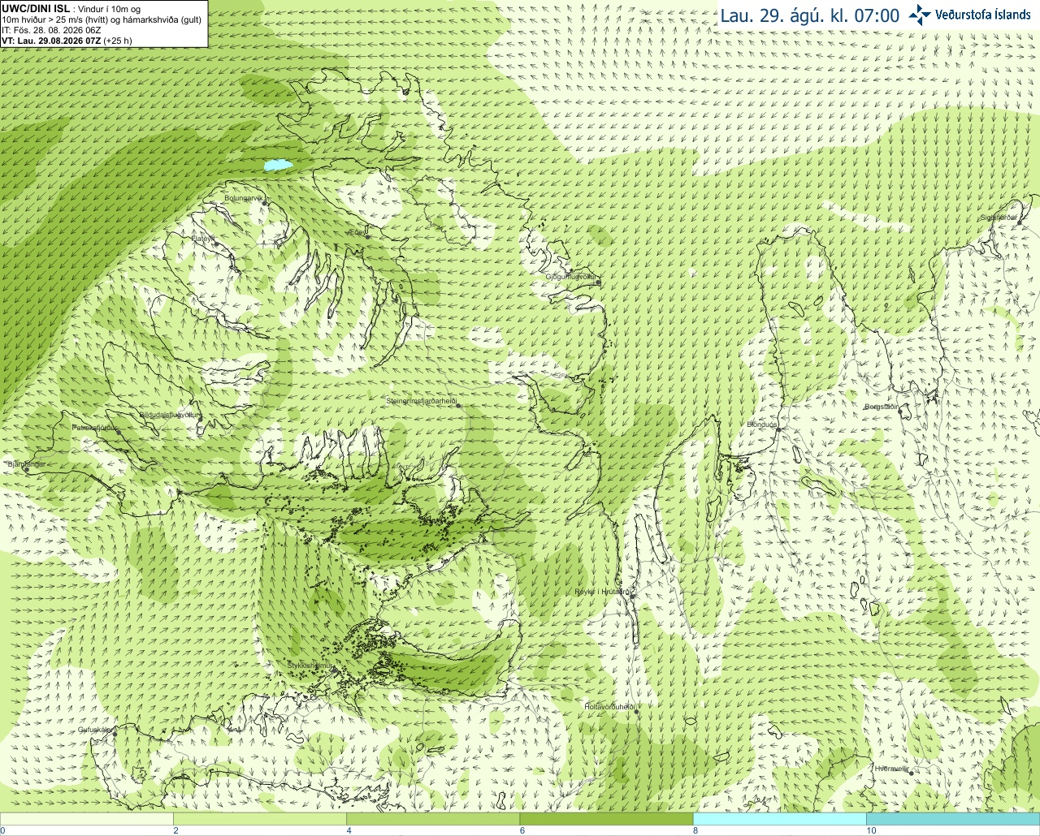Select the Hveravellir station marker
The image size is (1040, 836).
click(x=912, y=773)
